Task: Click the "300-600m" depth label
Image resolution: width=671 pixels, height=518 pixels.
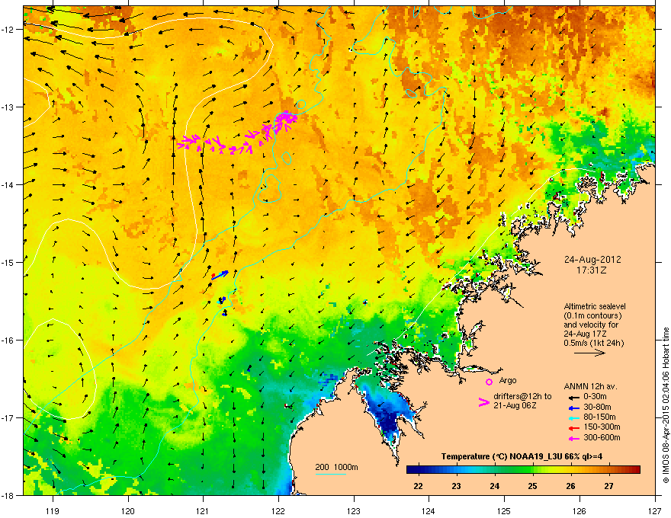Action: 602,437
